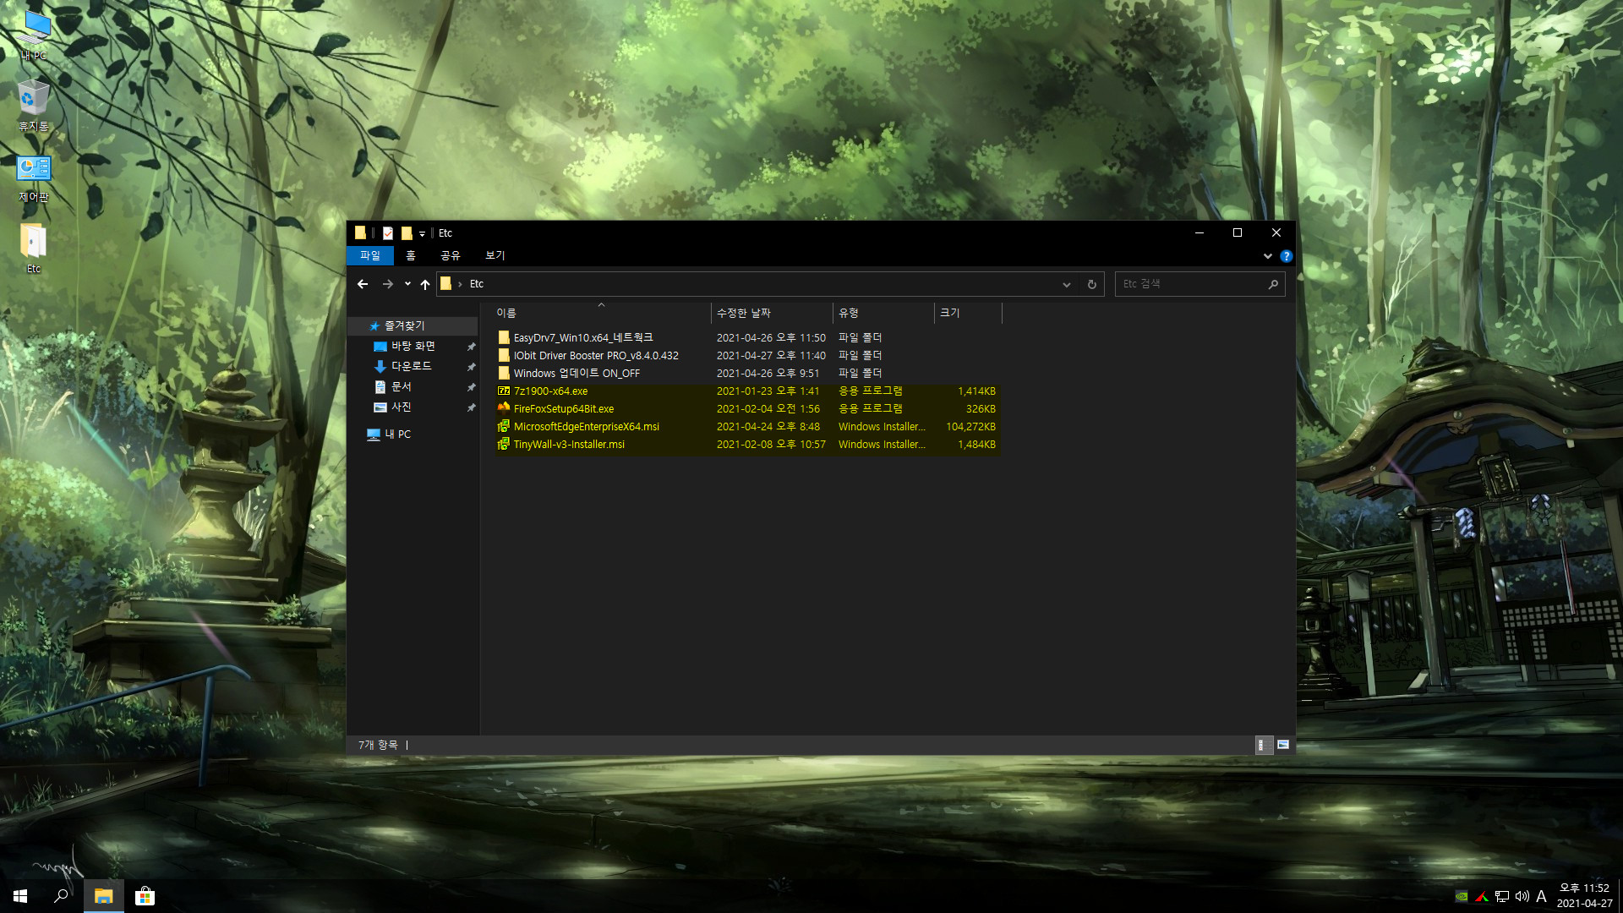Viewport: 1623px width, 913px height.
Task: Click the installer icon of MicrosoftEdgeEnterpriseX64.msi
Action: click(504, 427)
